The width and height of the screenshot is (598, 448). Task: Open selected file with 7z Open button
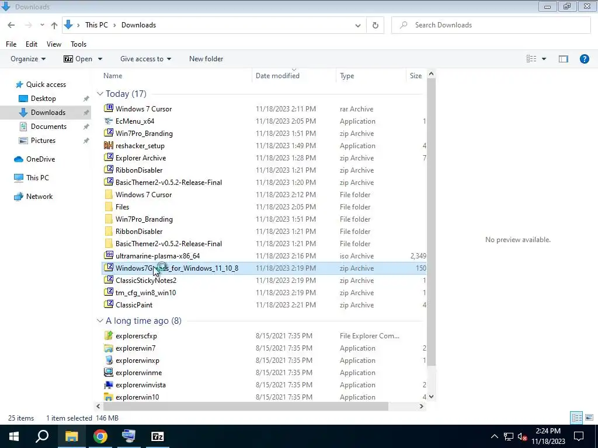pos(78,59)
